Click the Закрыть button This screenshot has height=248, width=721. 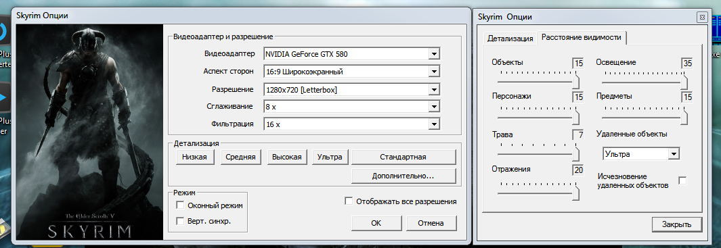coord(676,224)
